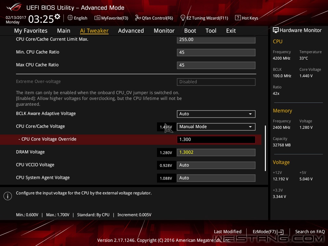Show Hot Keys help

tap(247, 18)
